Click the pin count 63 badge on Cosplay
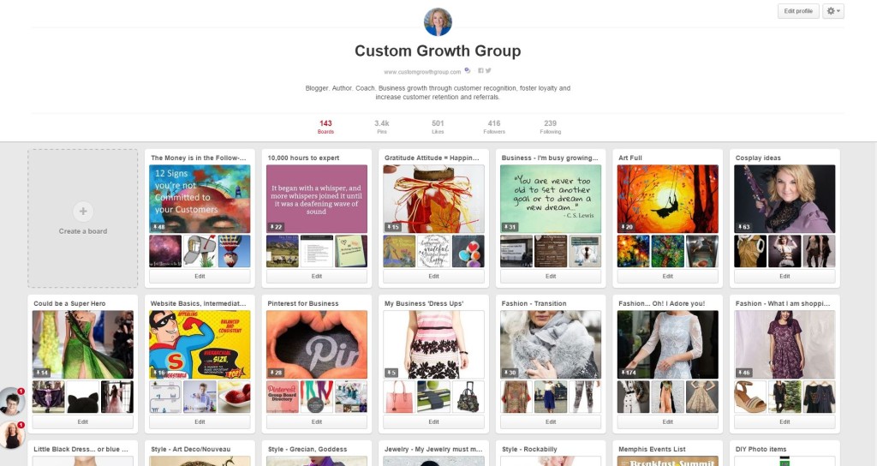Image resolution: width=877 pixels, height=466 pixels. pos(743,227)
